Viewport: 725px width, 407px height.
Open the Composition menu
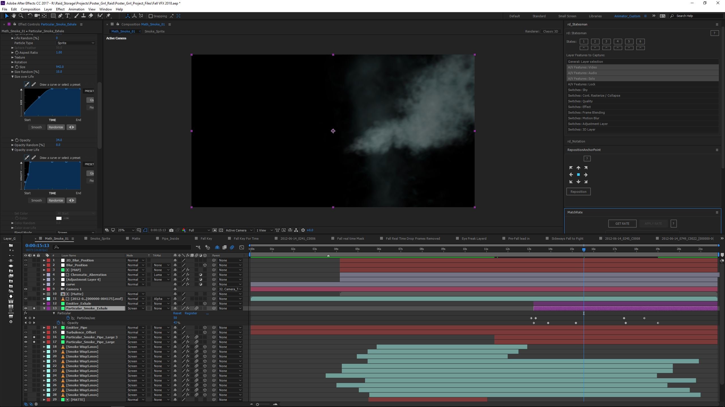[30, 9]
